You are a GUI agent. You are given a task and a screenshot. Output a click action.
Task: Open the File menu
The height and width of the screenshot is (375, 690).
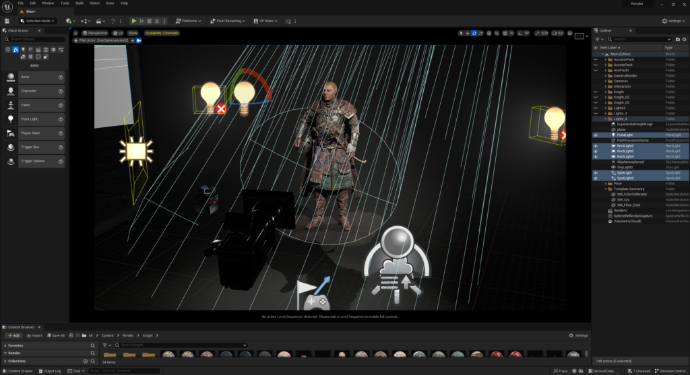point(21,3)
